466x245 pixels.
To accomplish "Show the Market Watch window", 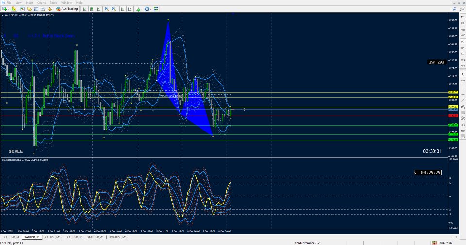I will pos(22,9).
